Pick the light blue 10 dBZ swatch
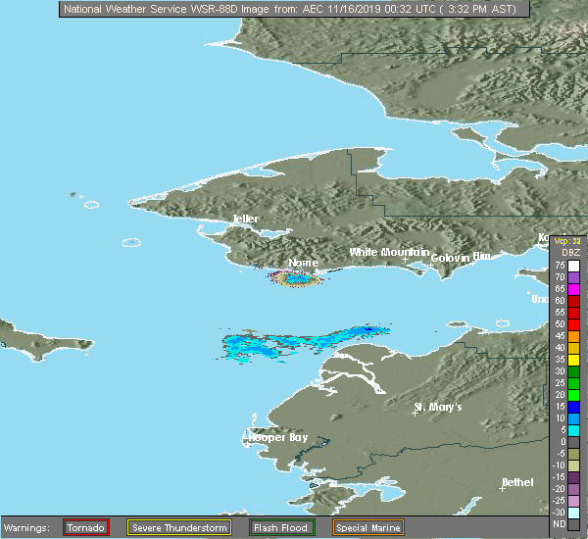This screenshot has height=539, width=588. tap(573, 418)
